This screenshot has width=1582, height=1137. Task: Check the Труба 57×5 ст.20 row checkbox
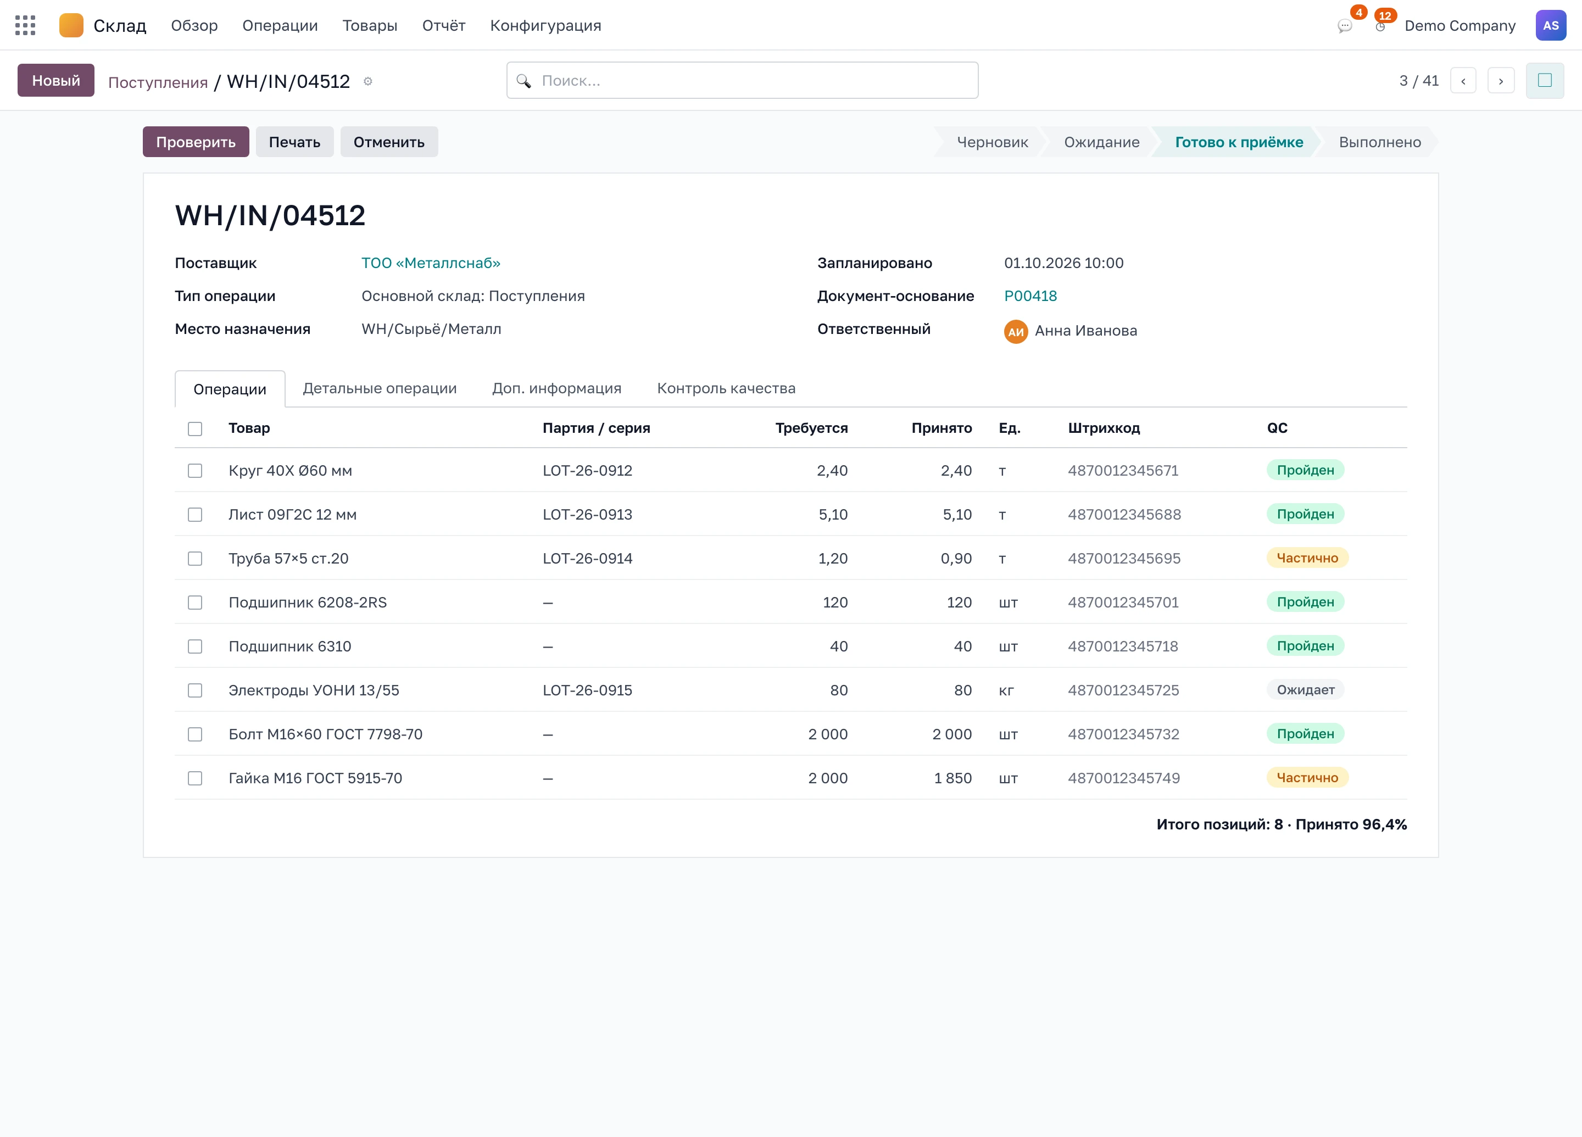[194, 559]
